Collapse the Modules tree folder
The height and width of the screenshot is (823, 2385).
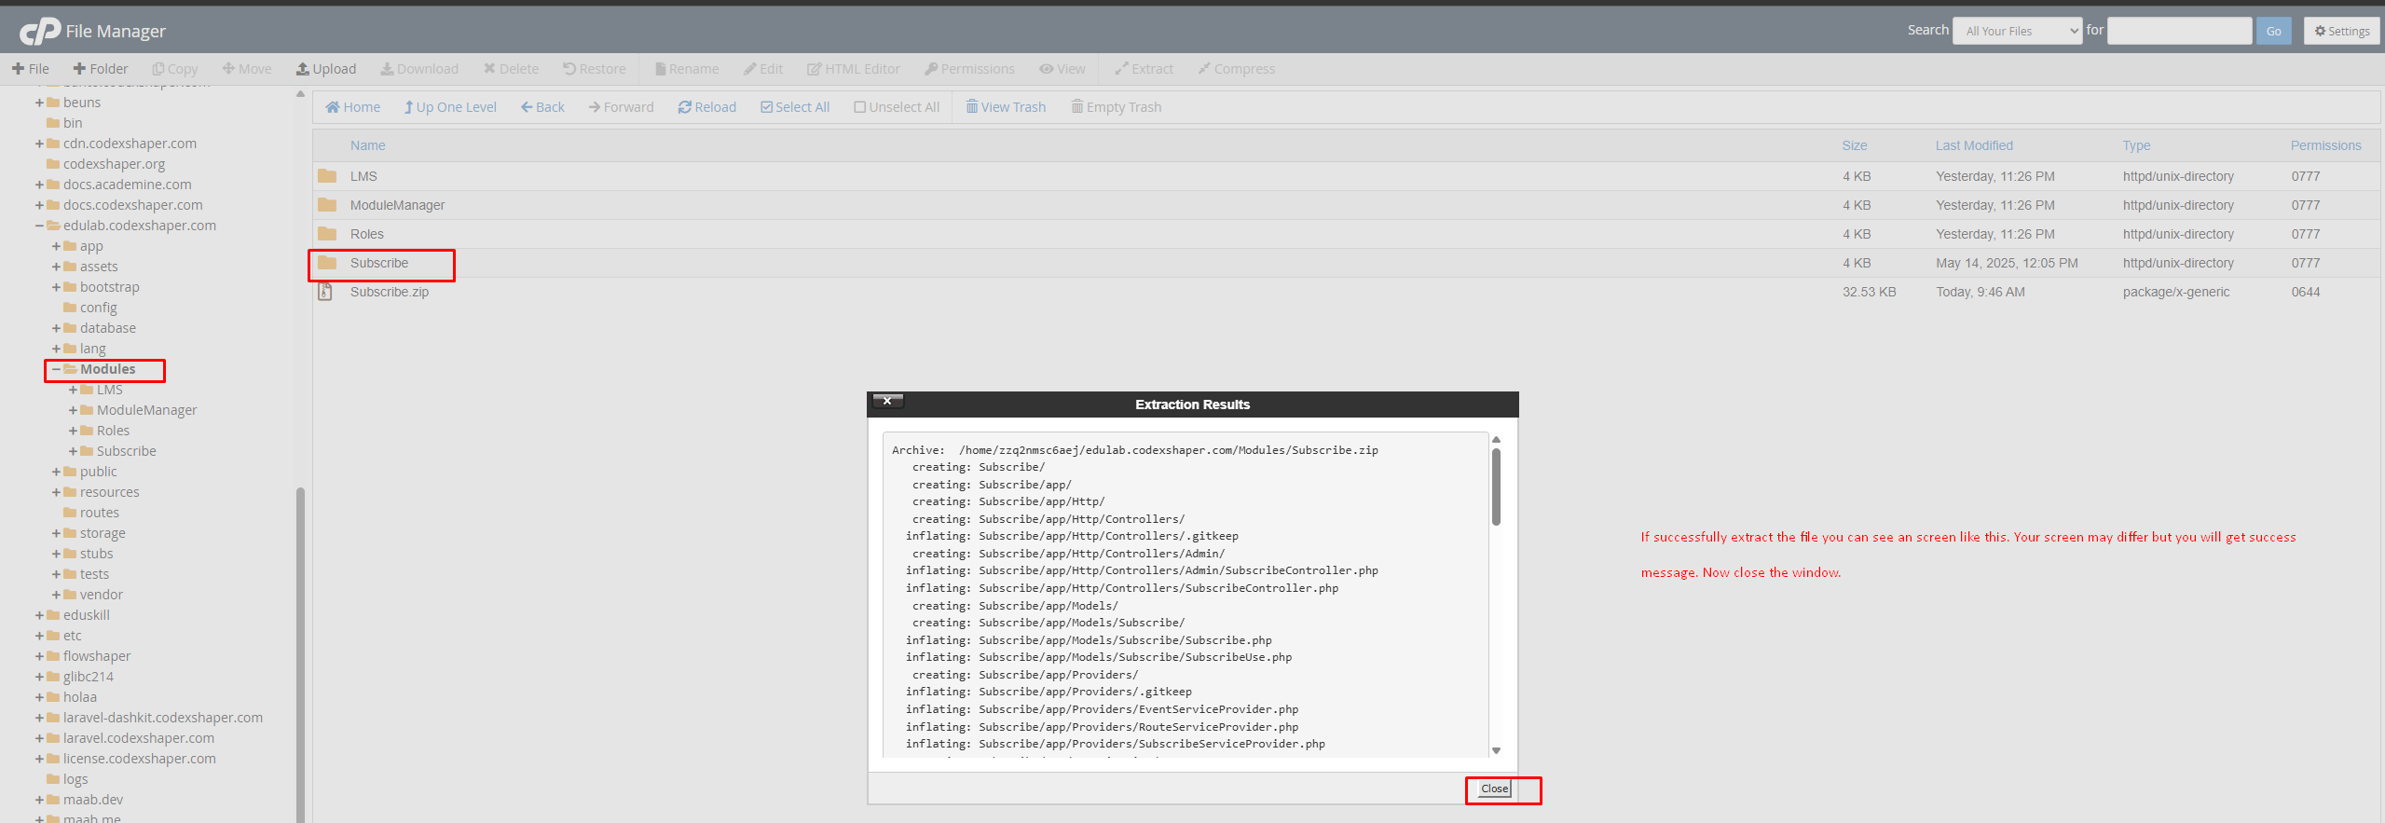click(x=56, y=370)
